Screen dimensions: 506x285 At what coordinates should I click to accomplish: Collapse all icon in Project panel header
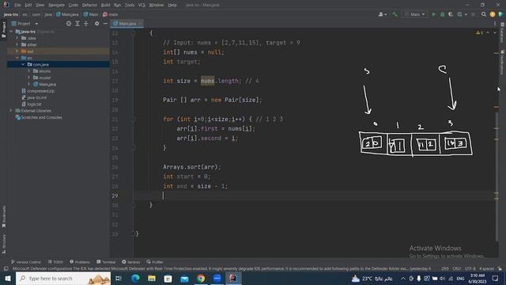(86, 24)
